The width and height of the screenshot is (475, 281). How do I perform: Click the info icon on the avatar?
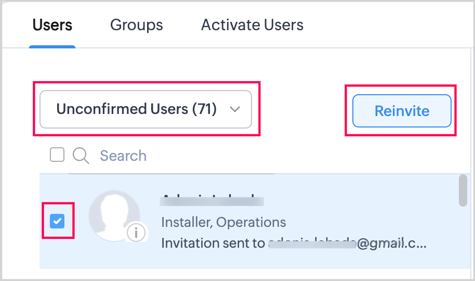[x=136, y=233]
